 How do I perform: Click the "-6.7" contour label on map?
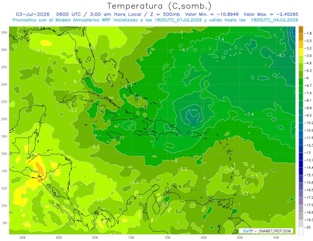click(x=184, y=50)
